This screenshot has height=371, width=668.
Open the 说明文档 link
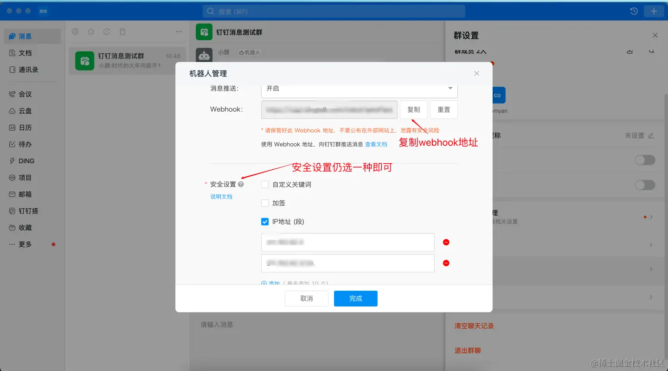[x=221, y=197]
